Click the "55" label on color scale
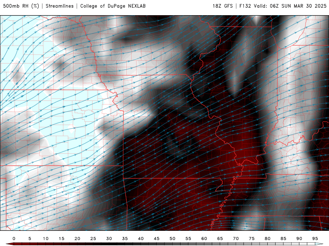 point(188,239)
